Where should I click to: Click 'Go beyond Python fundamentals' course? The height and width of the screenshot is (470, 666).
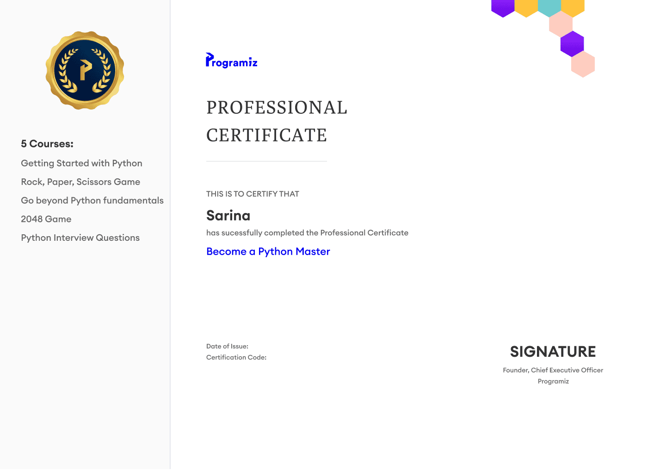pyautogui.click(x=92, y=201)
